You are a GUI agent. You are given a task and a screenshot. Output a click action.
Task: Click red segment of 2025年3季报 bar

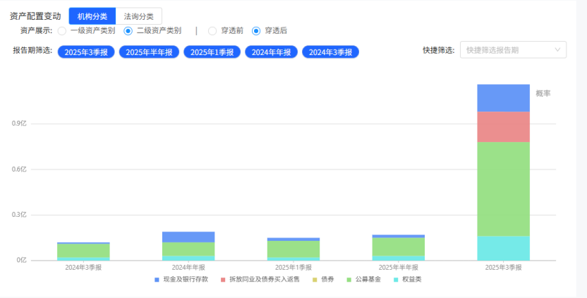click(x=503, y=126)
